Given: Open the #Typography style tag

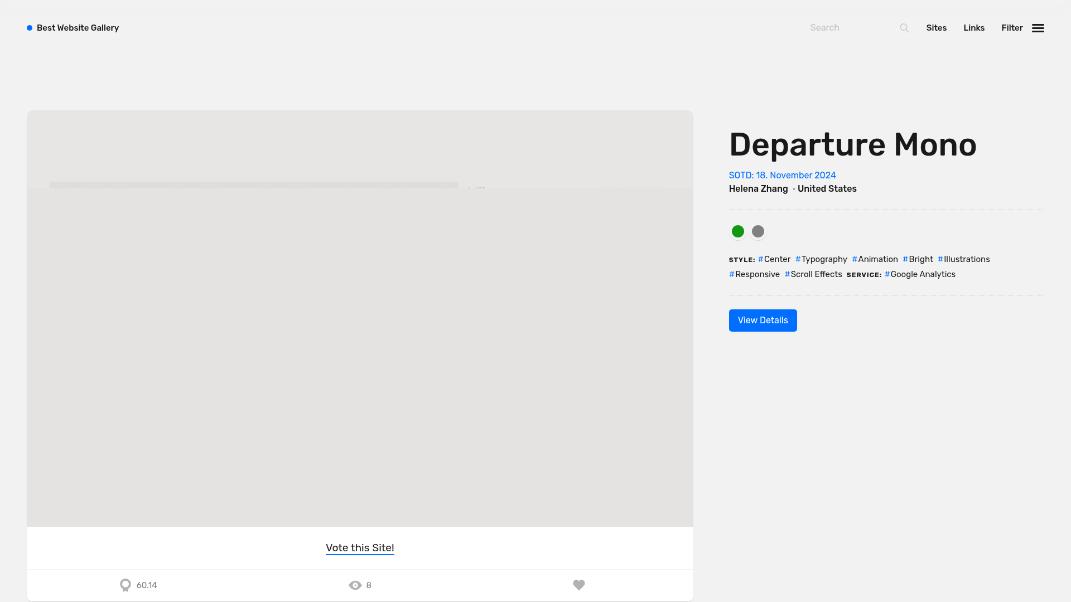Looking at the screenshot, I should [821, 259].
